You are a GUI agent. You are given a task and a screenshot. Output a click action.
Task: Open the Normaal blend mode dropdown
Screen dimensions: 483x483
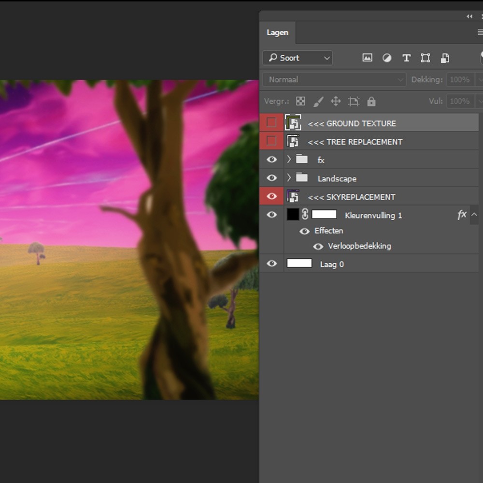(334, 80)
